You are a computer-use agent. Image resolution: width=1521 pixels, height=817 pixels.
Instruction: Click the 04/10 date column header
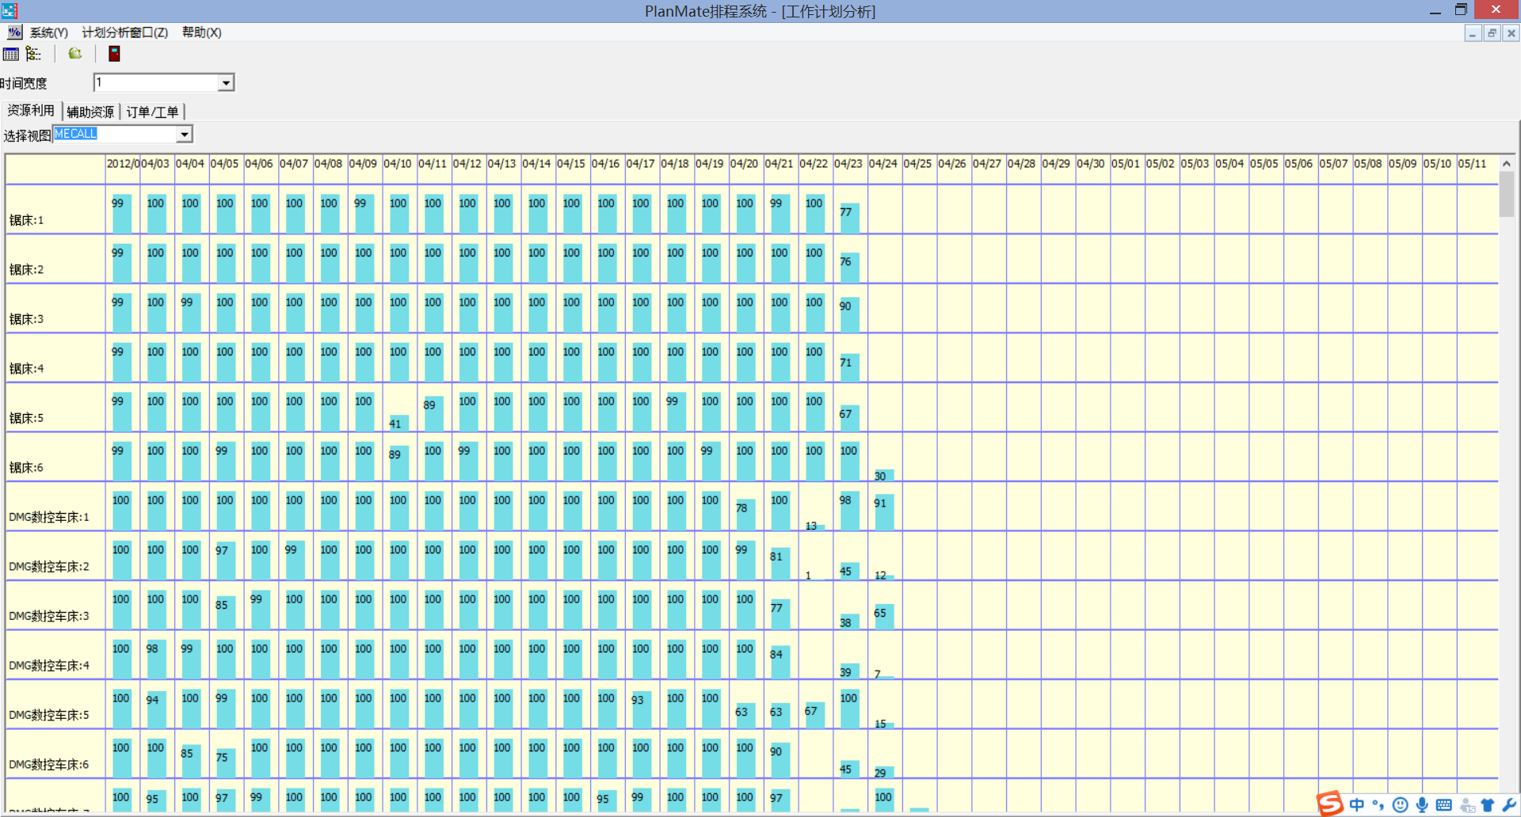click(x=398, y=164)
